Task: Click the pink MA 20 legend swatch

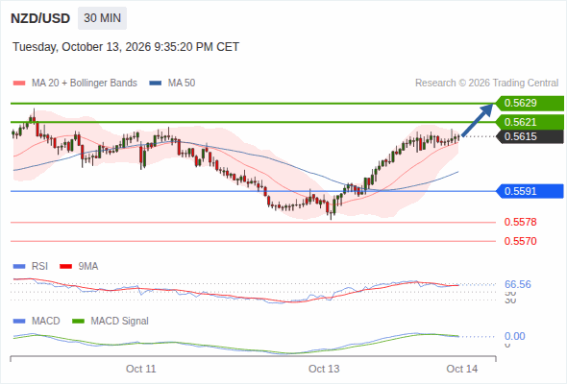Action: (19, 84)
